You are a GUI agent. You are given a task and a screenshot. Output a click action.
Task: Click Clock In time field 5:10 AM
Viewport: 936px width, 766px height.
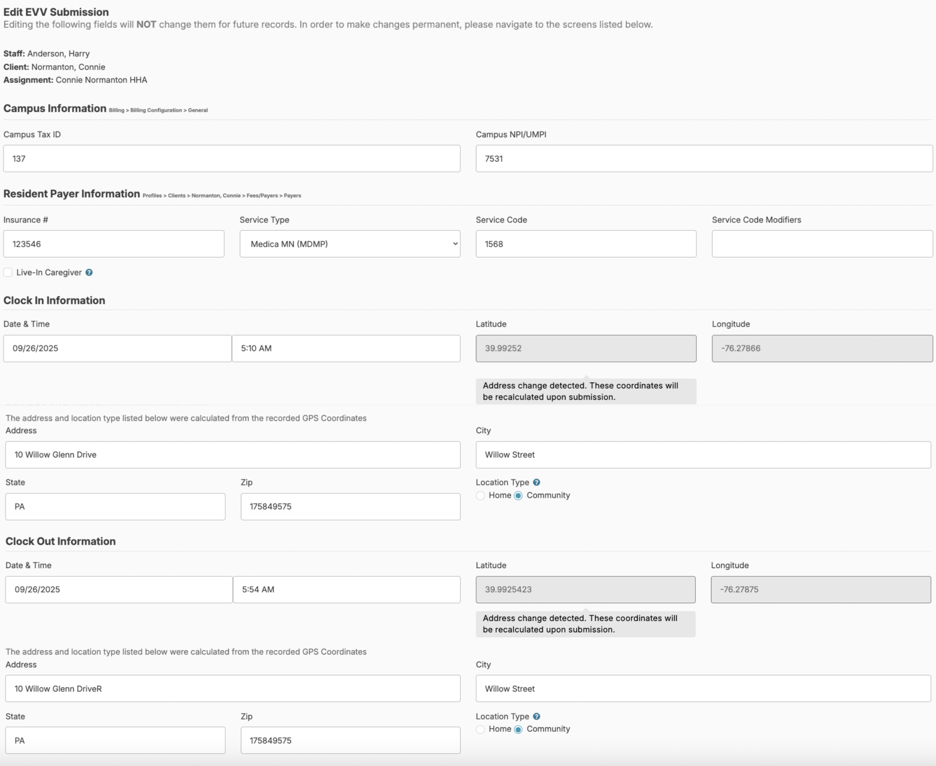(x=346, y=348)
